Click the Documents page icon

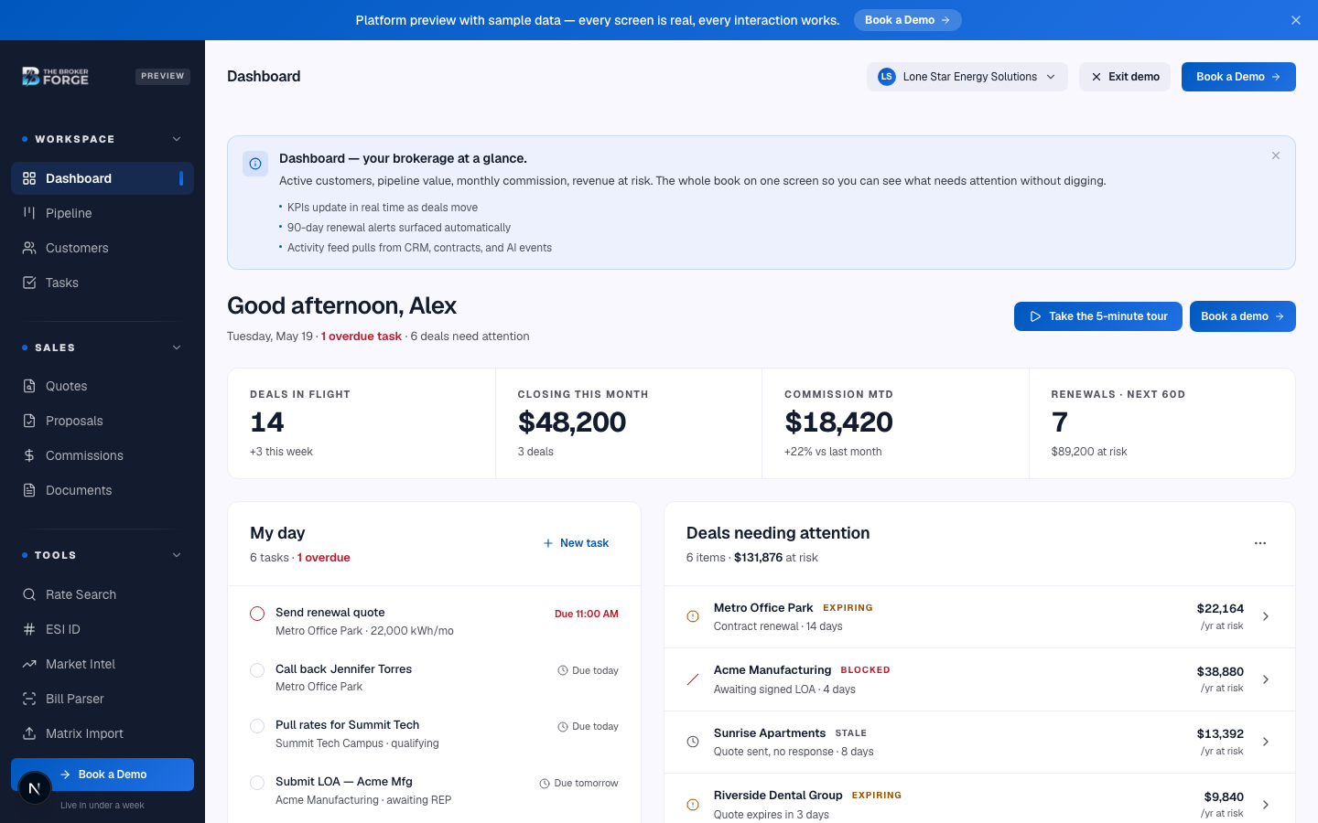[x=29, y=490]
